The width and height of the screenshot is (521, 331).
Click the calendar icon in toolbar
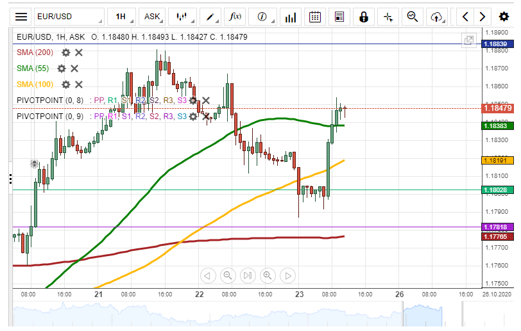click(x=314, y=17)
